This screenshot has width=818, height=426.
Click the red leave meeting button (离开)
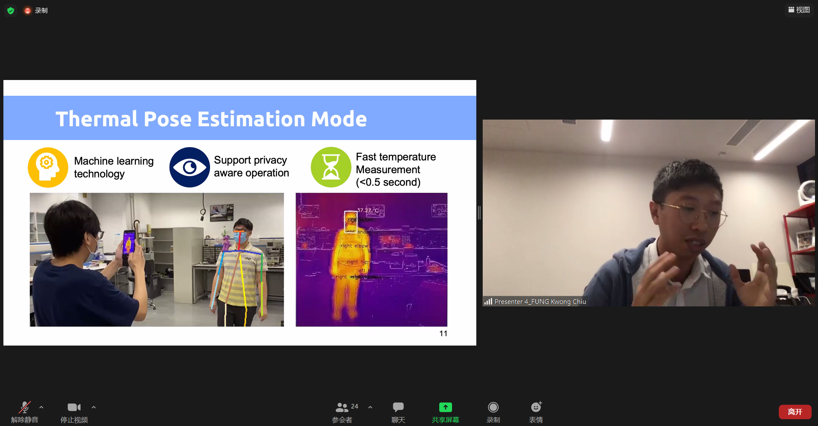coord(795,412)
